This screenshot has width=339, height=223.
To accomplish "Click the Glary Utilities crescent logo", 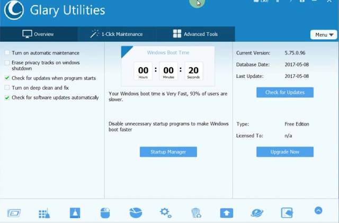I will 14,10.
